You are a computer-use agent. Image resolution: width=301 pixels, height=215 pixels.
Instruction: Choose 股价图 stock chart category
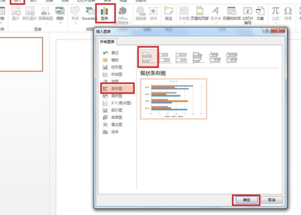click(117, 110)
